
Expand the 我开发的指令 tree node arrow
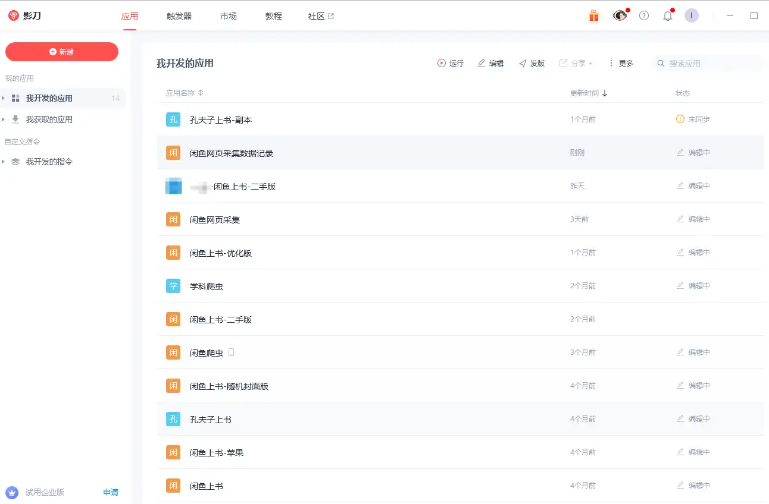coord(4,162)
